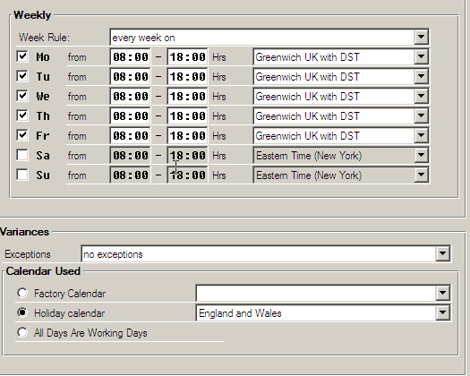Uncheck the Monday (Mo) checkbox
Screen dimensions: 470x376
tap(22, 56)
